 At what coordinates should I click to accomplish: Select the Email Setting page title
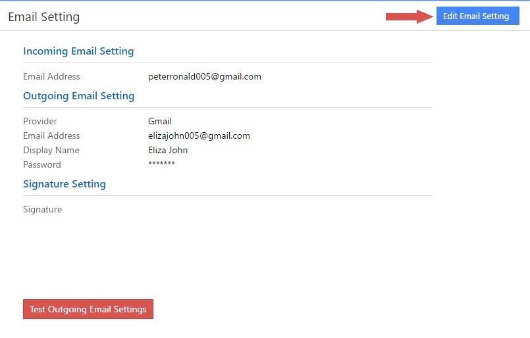click(x=44, y=17)
